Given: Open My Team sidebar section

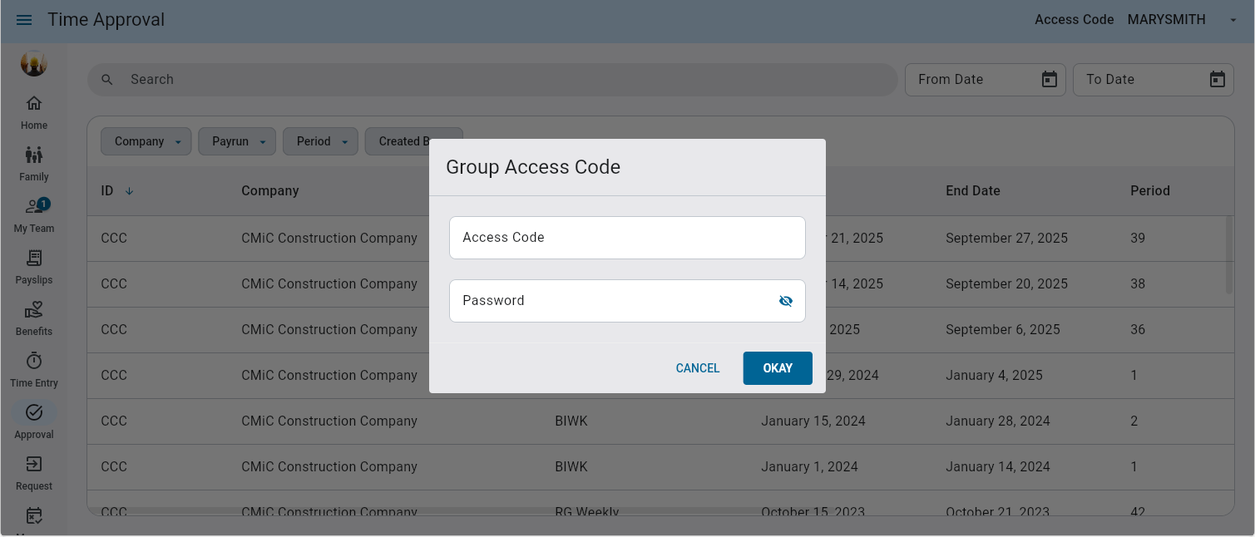Looking at the screenshot, I should click(34, 215).
